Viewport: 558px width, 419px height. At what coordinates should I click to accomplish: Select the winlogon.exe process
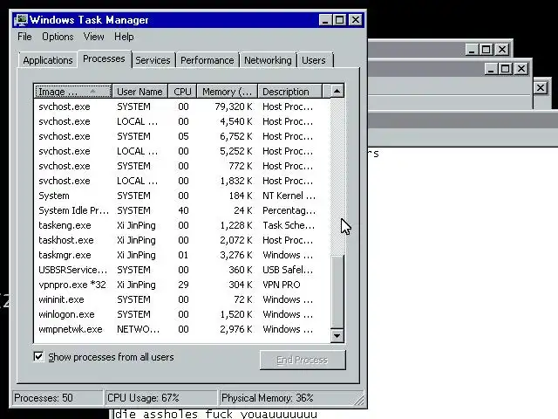[182, 314]
